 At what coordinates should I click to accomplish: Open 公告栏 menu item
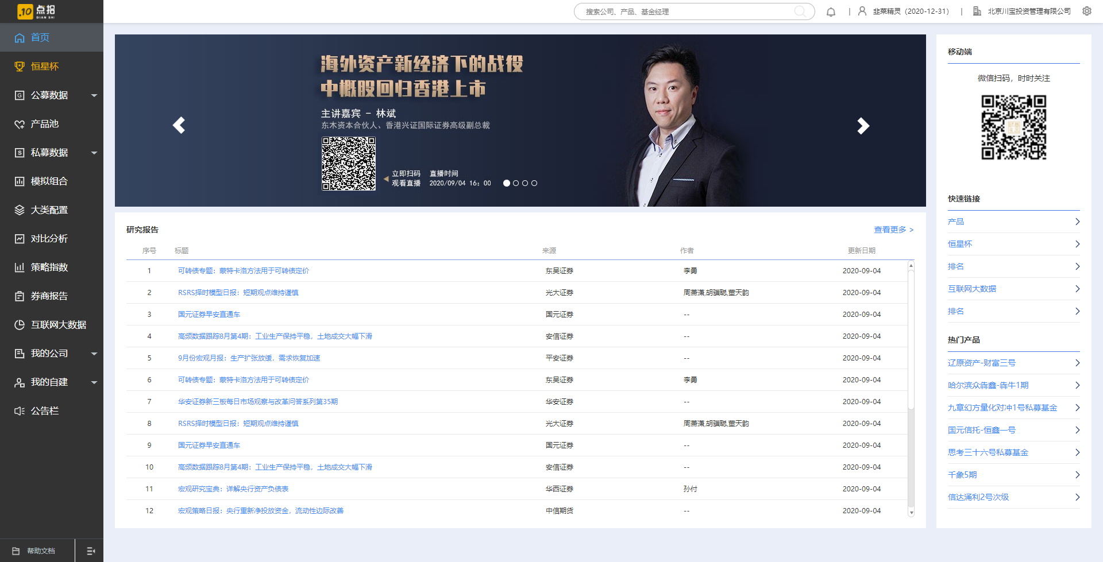pos(52,411)
